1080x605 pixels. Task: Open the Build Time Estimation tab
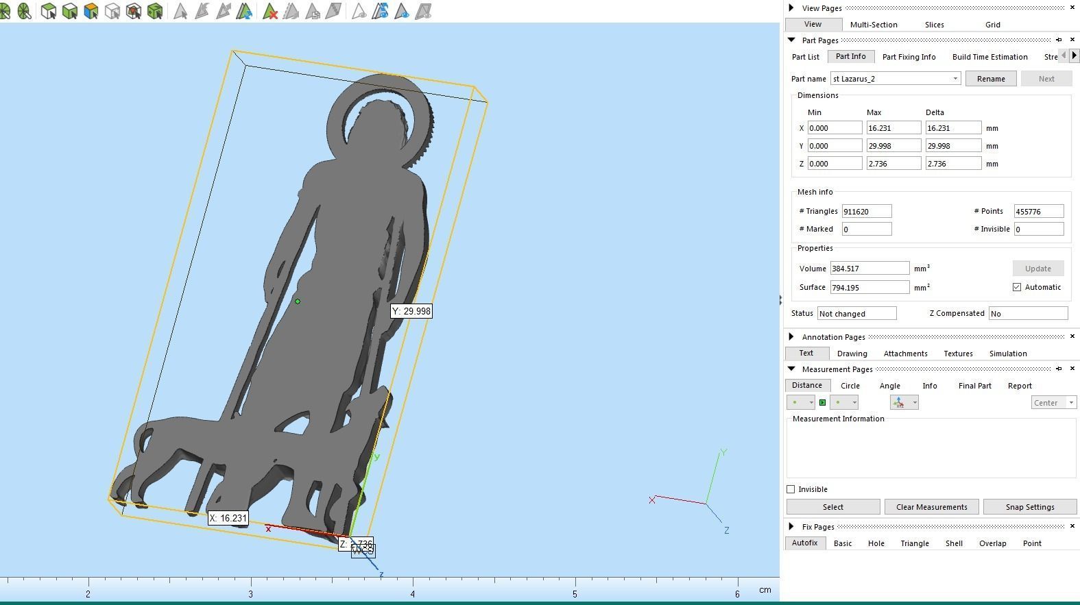[x=989, y=57]
